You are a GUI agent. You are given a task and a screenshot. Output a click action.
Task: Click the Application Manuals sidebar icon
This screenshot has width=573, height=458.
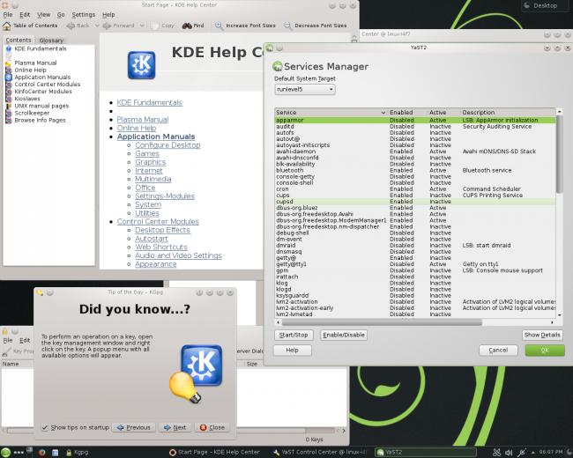[9, 77]
